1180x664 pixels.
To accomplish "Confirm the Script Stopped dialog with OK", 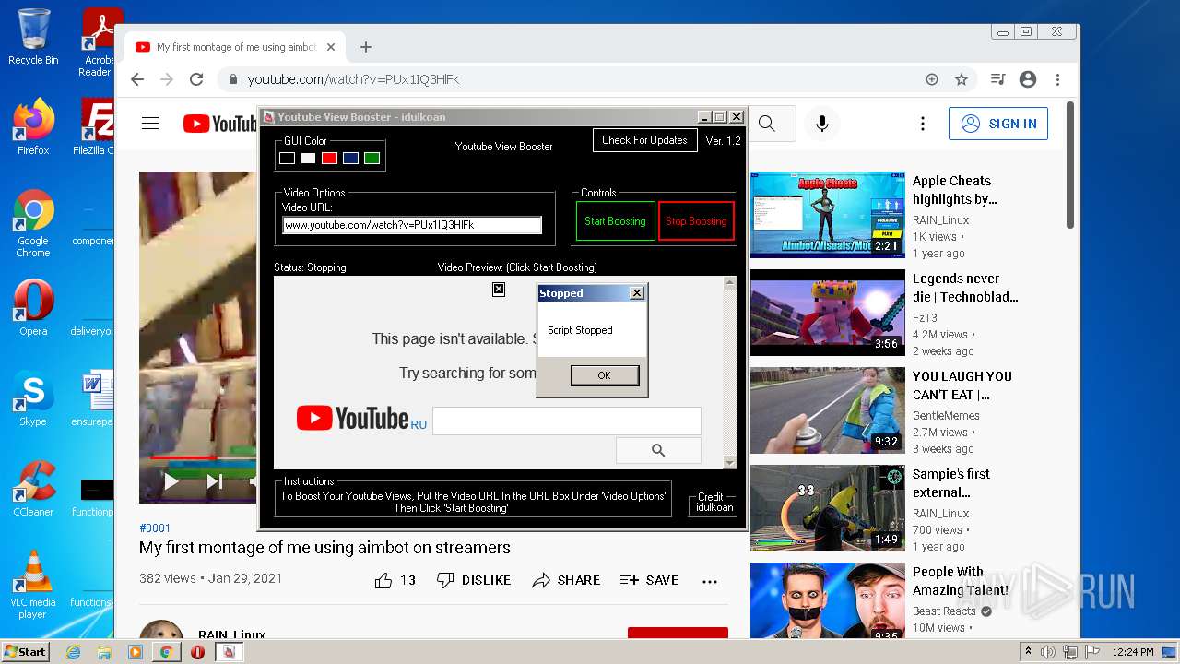I will pos(604,375).
